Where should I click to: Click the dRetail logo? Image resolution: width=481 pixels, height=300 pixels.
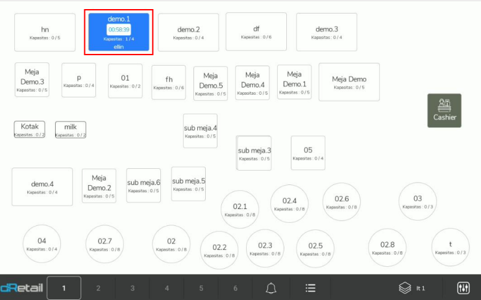(22, 288)
